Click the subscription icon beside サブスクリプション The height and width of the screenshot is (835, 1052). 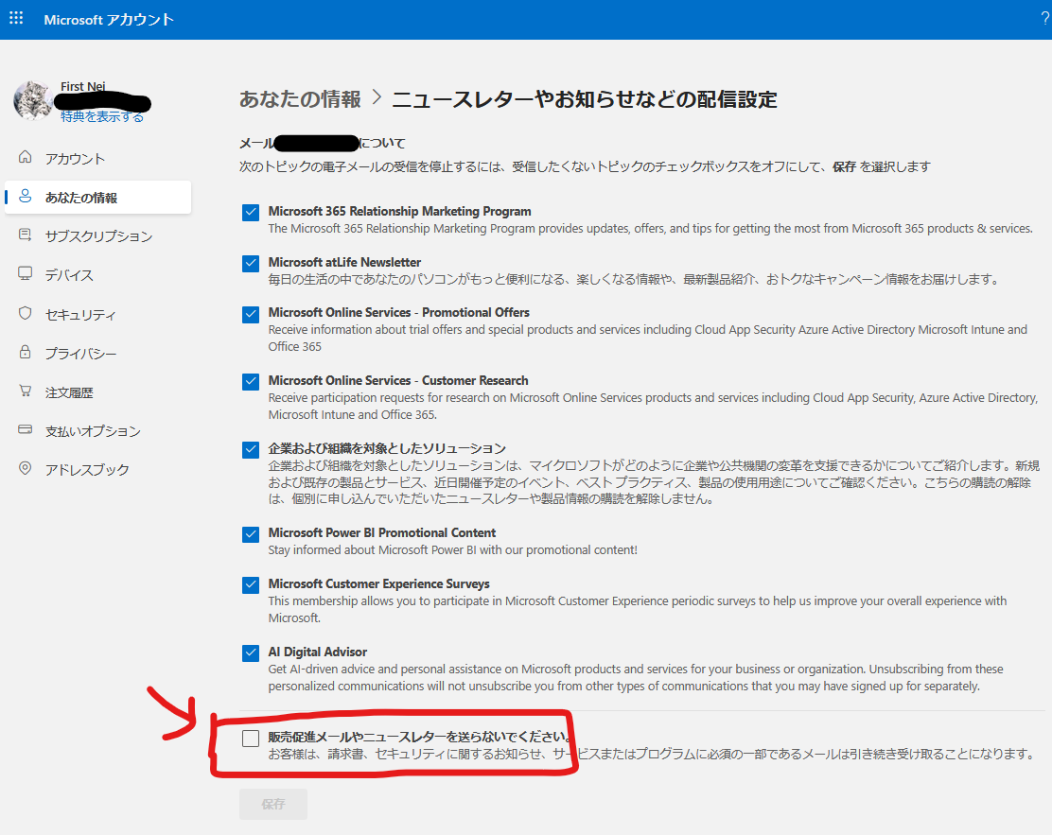click(25, 235)
